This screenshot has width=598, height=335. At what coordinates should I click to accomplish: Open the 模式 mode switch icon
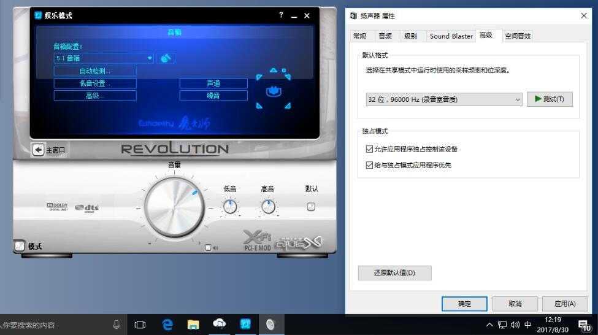coord(20,245)
